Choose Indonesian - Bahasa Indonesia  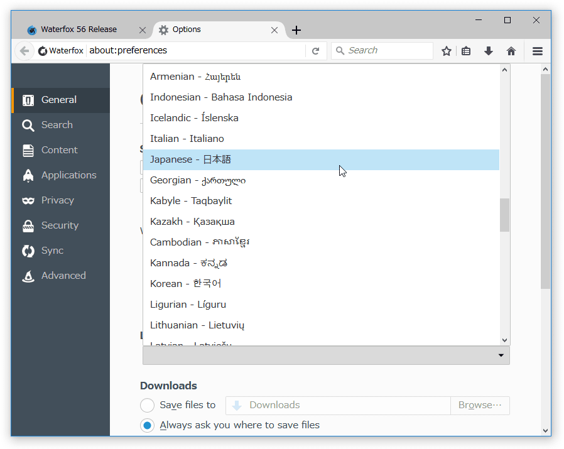(x=321, y=97)
